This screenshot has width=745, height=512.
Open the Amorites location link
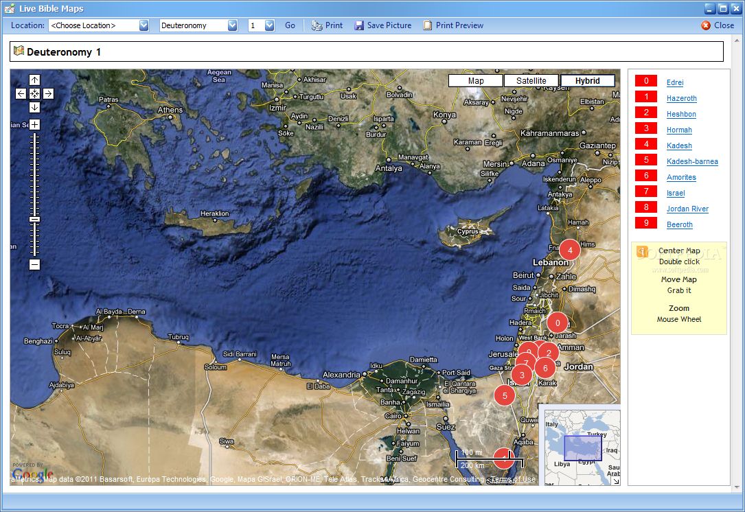coord(681,177)
